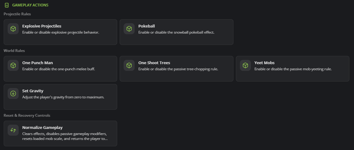Click the Set Gravity down-arrow icon

coord(13,93)
